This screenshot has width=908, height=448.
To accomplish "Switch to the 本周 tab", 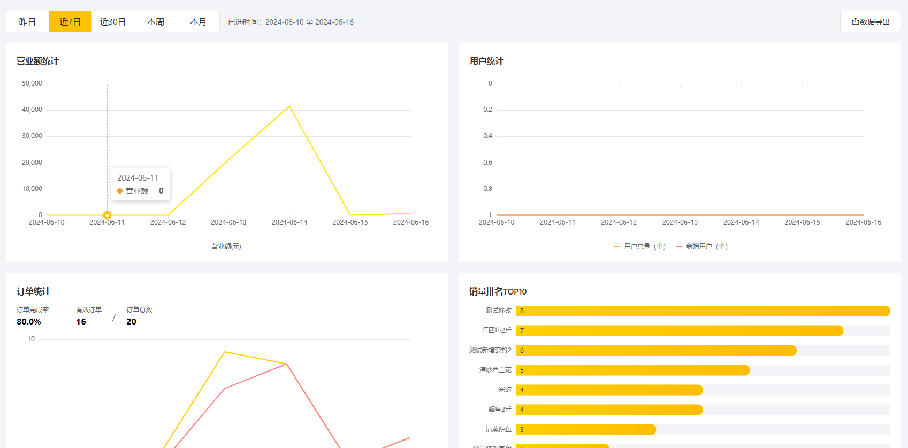I will (156, 21).
